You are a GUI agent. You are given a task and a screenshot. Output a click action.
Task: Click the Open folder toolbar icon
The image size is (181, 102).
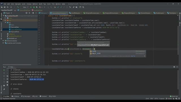point(2,7)
